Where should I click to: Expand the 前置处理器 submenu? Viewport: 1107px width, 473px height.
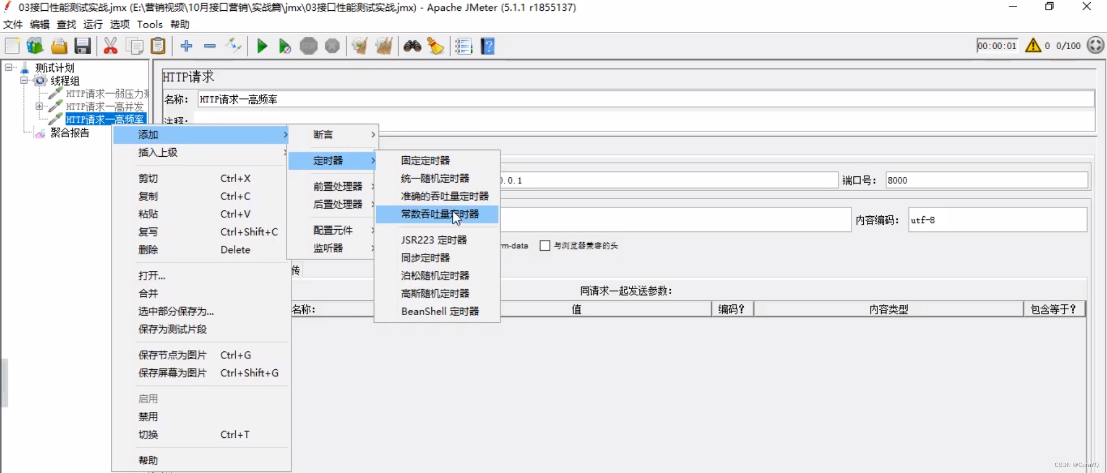(x=332, y=186)
